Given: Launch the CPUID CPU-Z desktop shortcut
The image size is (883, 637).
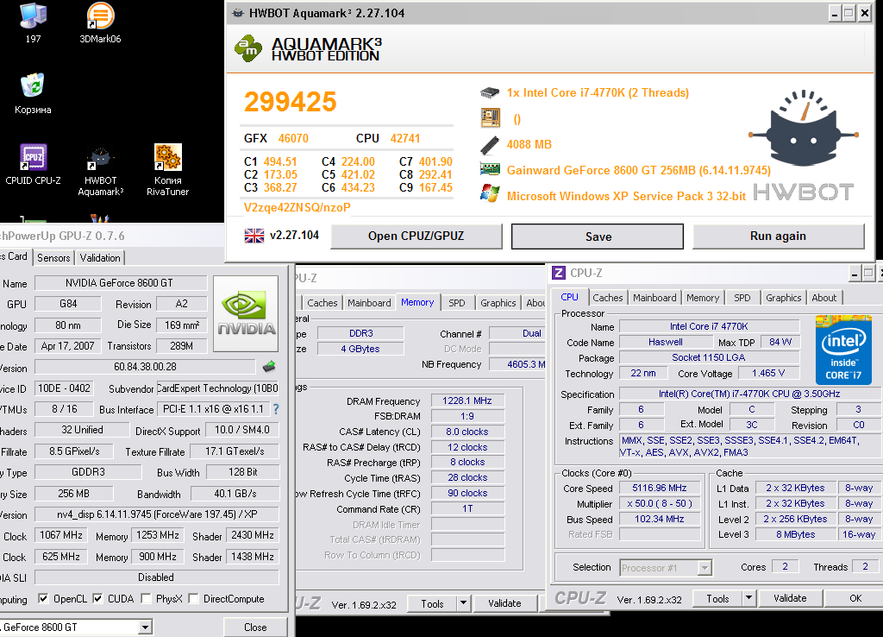Looking at the screenshot, I should (33, 164).
